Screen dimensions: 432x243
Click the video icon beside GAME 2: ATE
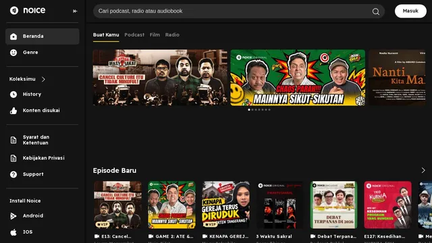pyautogui.click(x=151, y=236)
